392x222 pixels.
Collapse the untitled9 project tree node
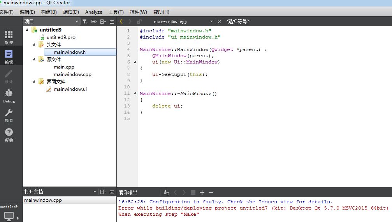coord(27,30)
